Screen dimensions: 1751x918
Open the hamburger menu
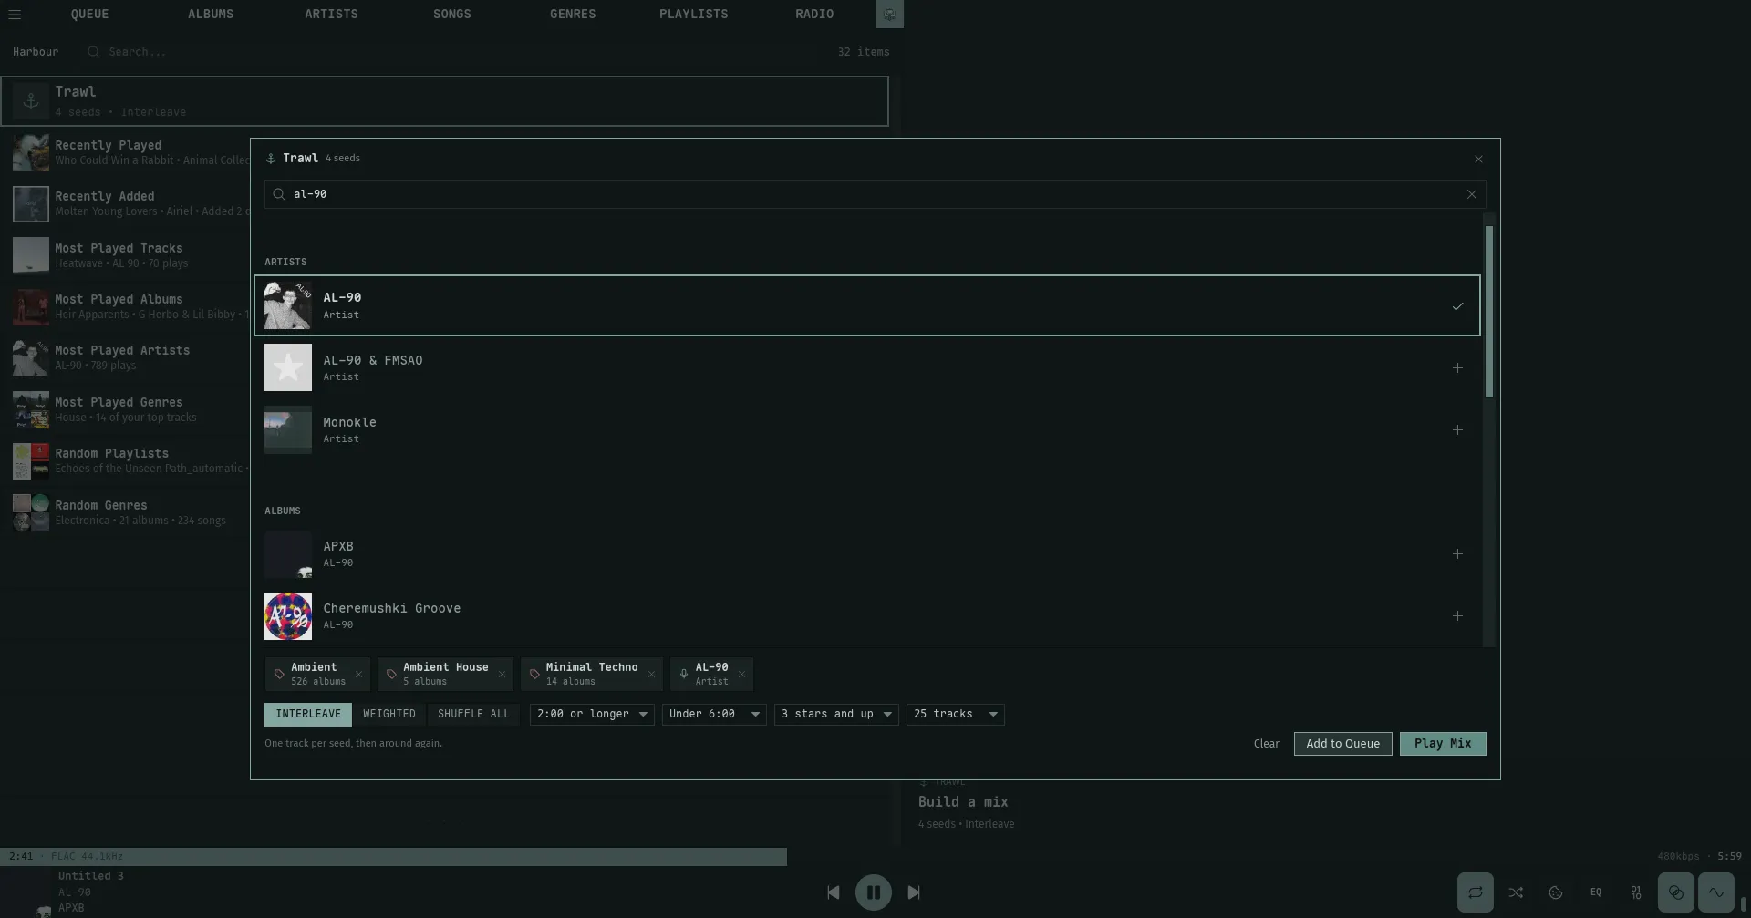tap(15, 15)
